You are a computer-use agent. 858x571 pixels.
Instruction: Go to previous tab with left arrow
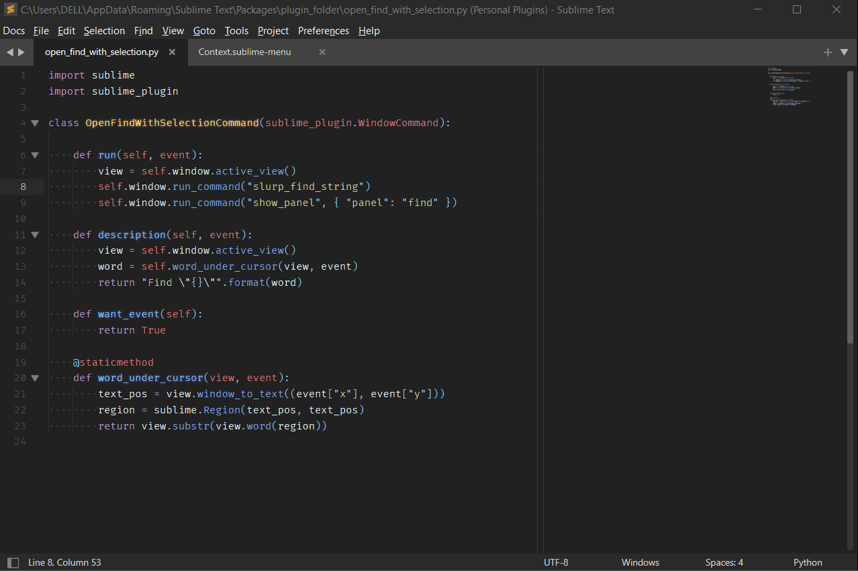(x=10, y=52)
